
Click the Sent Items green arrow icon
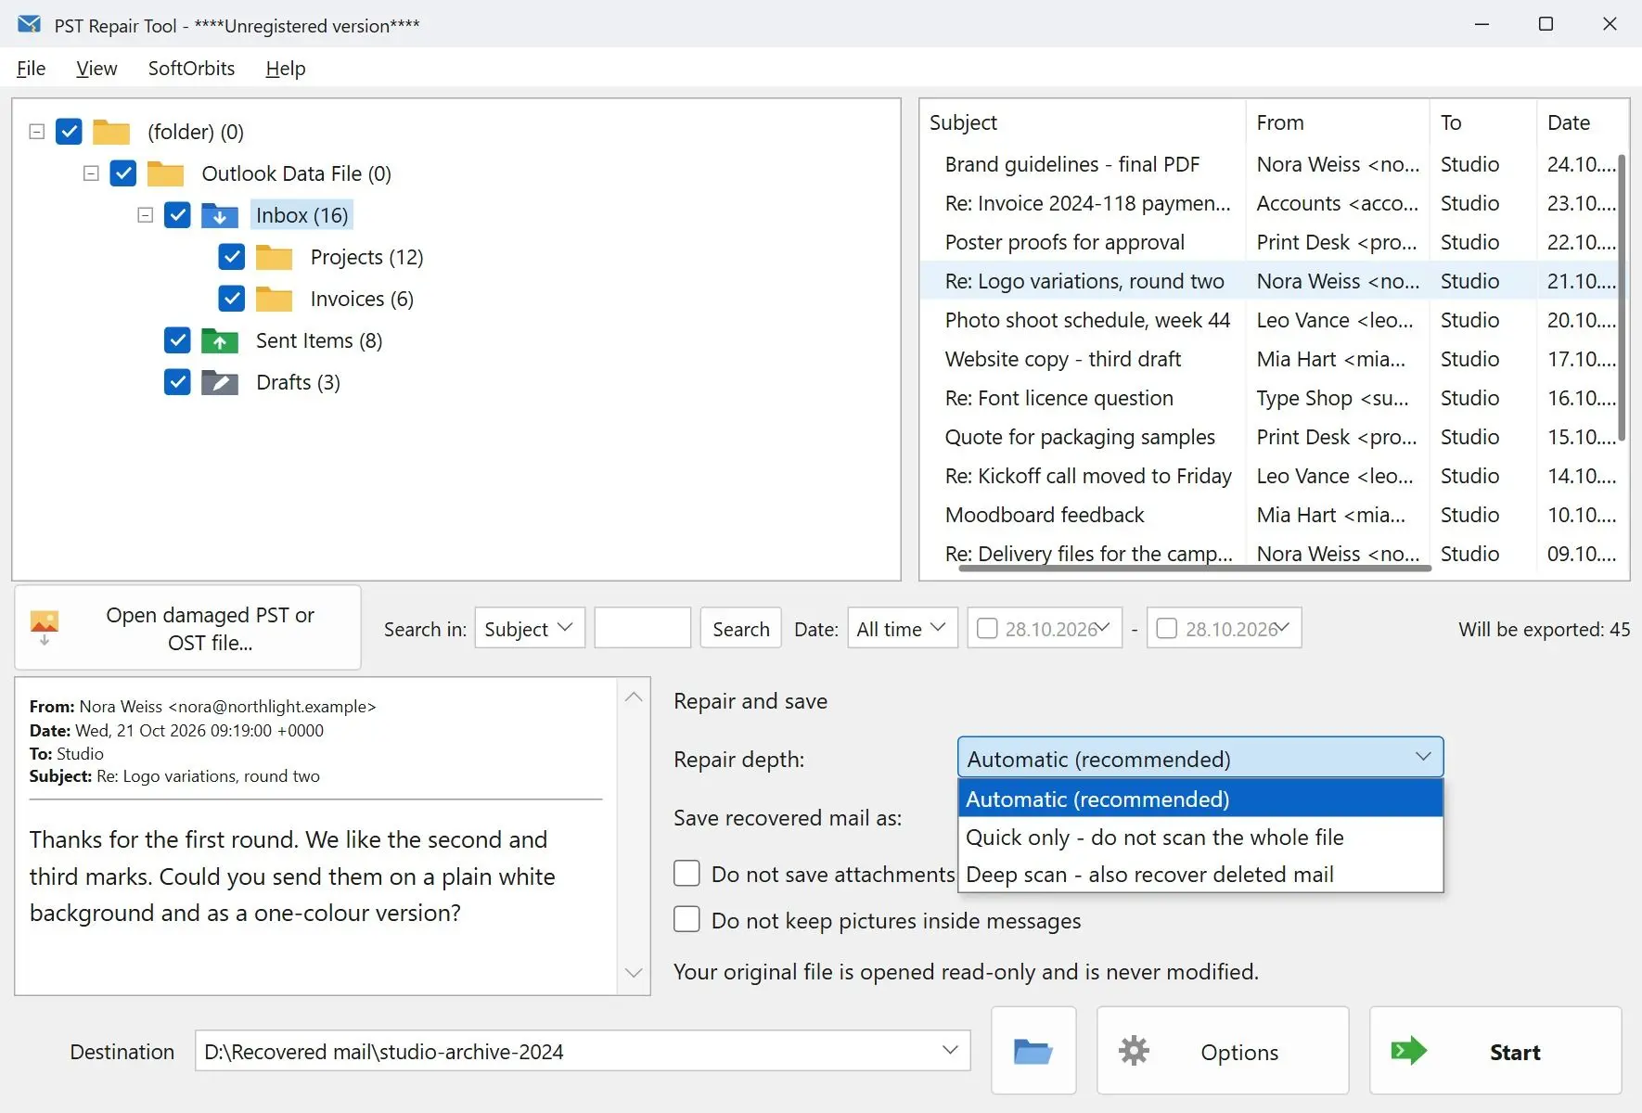click(x=220, y=340)
